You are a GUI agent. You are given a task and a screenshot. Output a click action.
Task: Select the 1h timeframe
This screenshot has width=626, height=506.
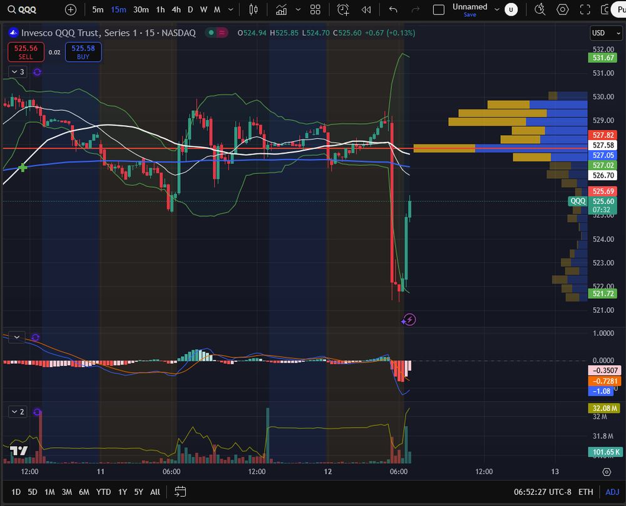pyautogui.click(x=160, y=9)
